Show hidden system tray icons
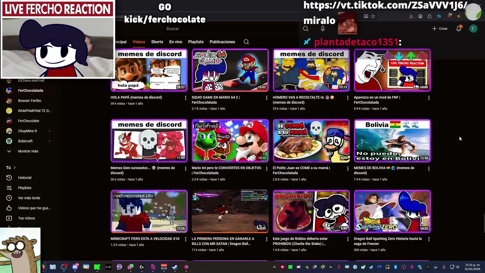The width and height of the screenshot is (485, 273). (x=274, y=267)
